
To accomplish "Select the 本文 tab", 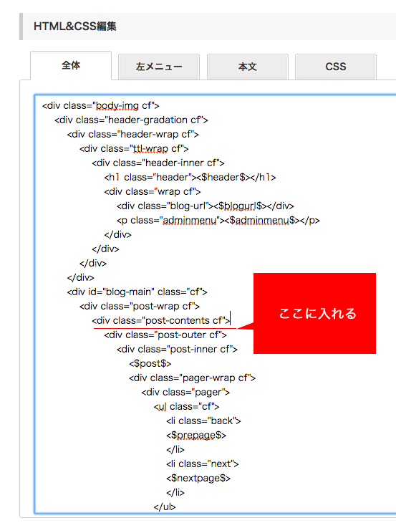I will [247, 67].
